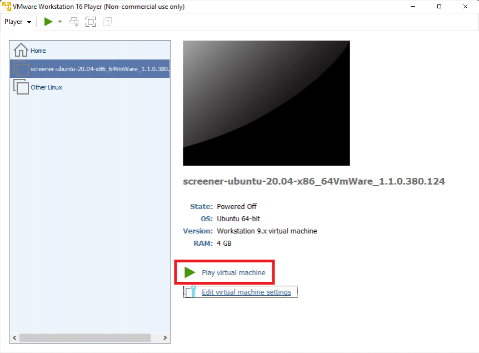Open Edit virtual machine settings
Screen dimensions: 479x353
(246, 292)
